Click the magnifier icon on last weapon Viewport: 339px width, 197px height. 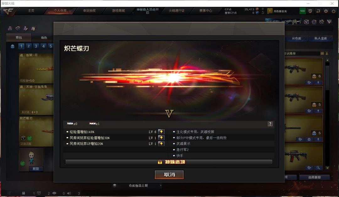click(318, 168)
